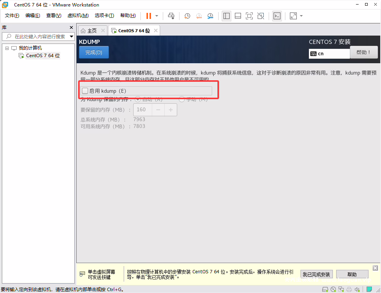Take a snapshot of the virtual machine
The image size is (381, 293).
point(187,16)
